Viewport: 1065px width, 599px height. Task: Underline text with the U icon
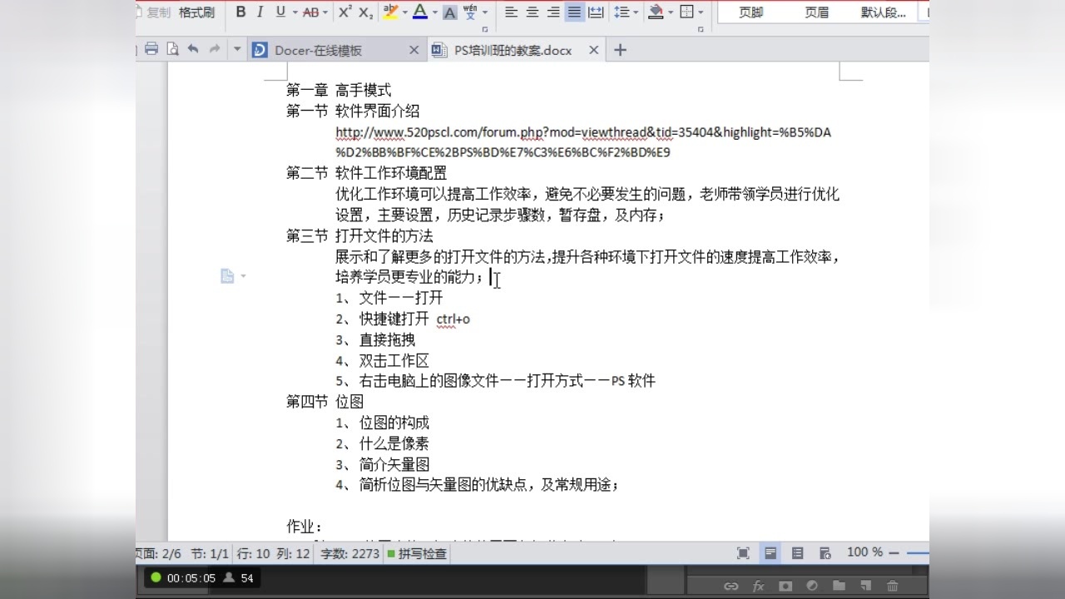click(x=280, y=12)
